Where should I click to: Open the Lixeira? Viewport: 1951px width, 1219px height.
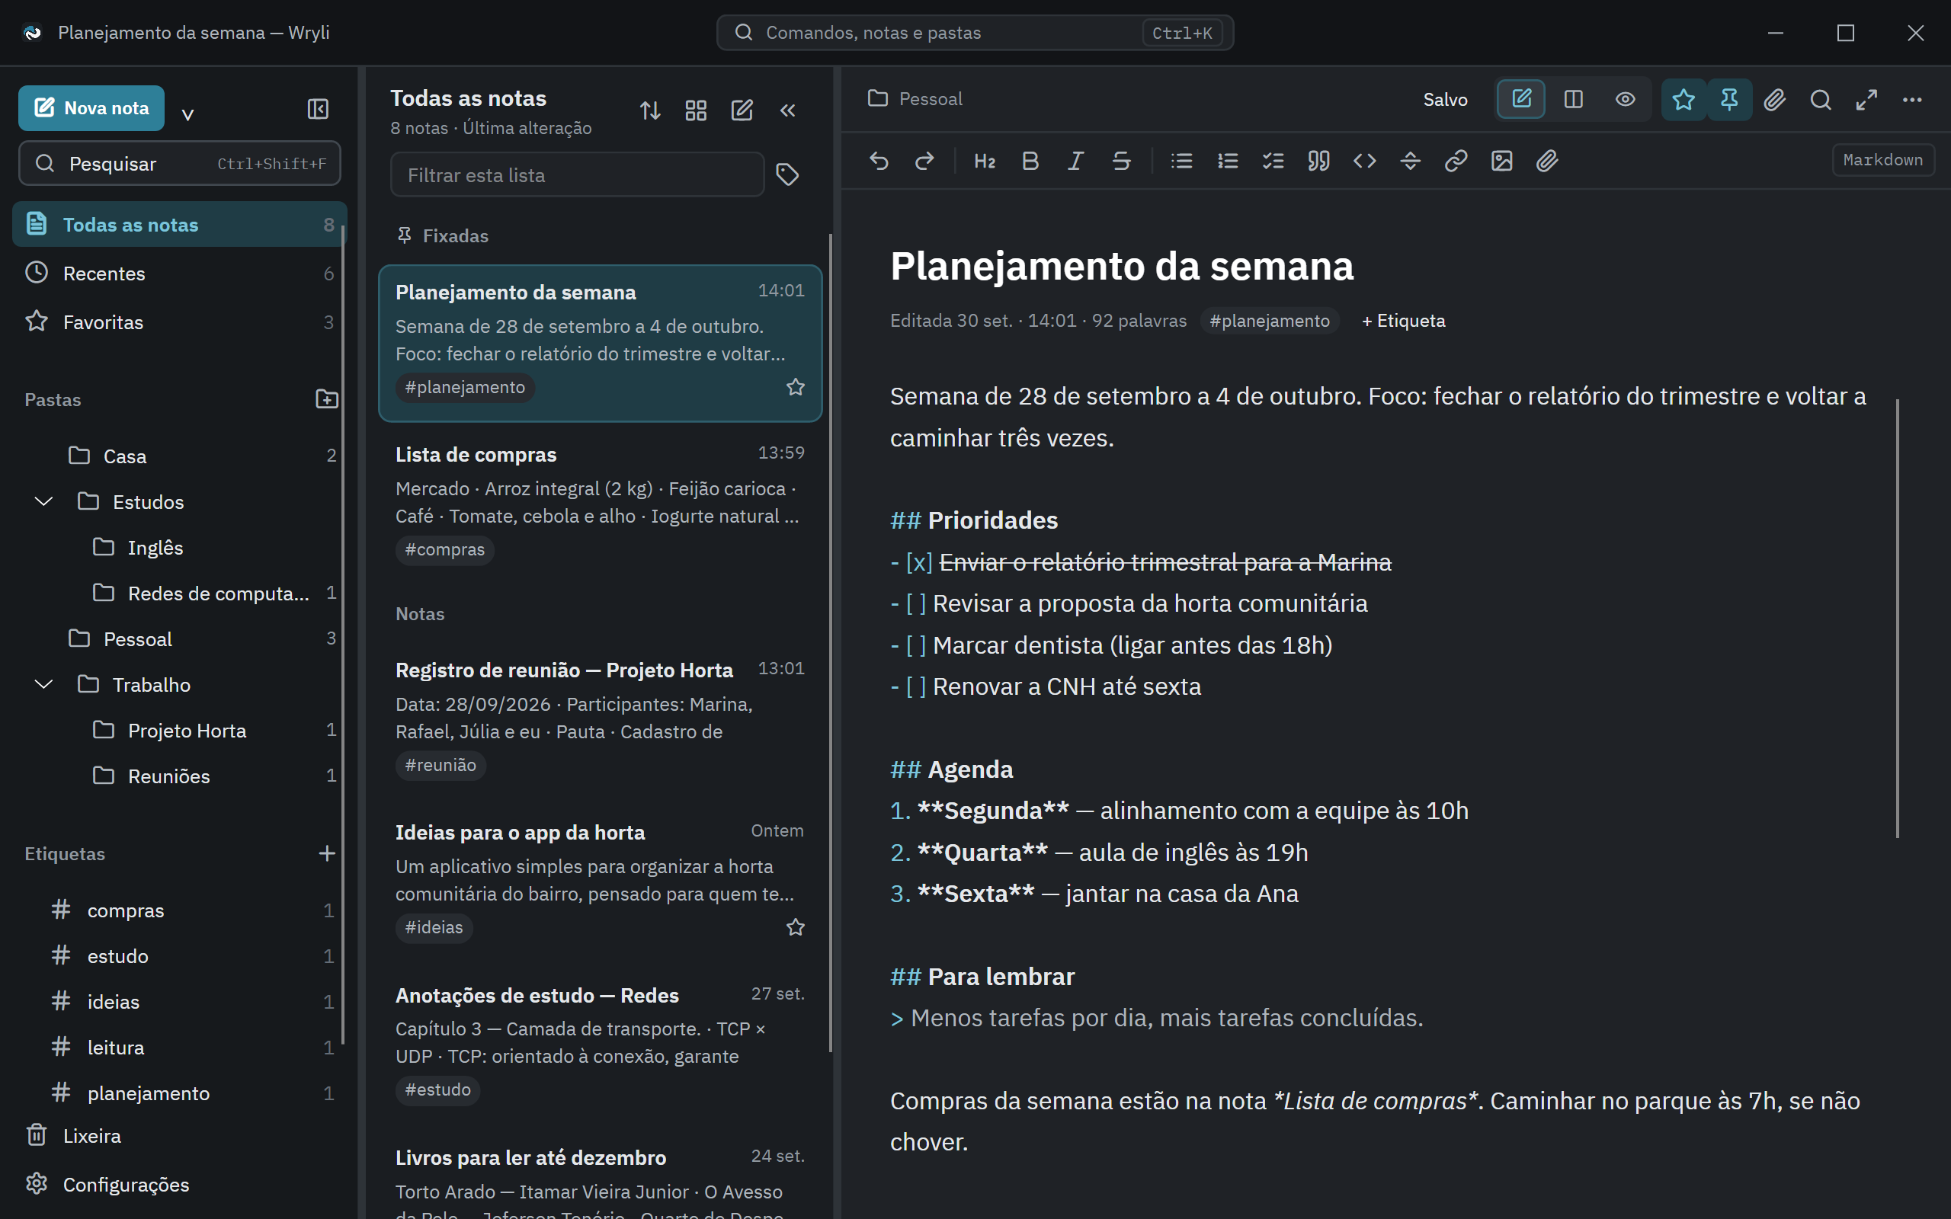[180, 1135]
